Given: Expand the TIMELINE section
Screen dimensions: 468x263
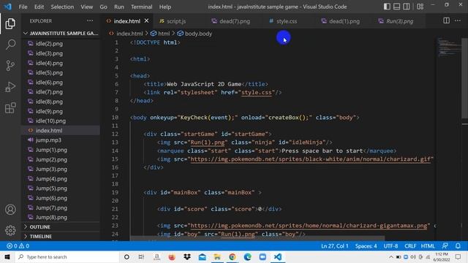Looking at the screenshot, I should 61,237.
